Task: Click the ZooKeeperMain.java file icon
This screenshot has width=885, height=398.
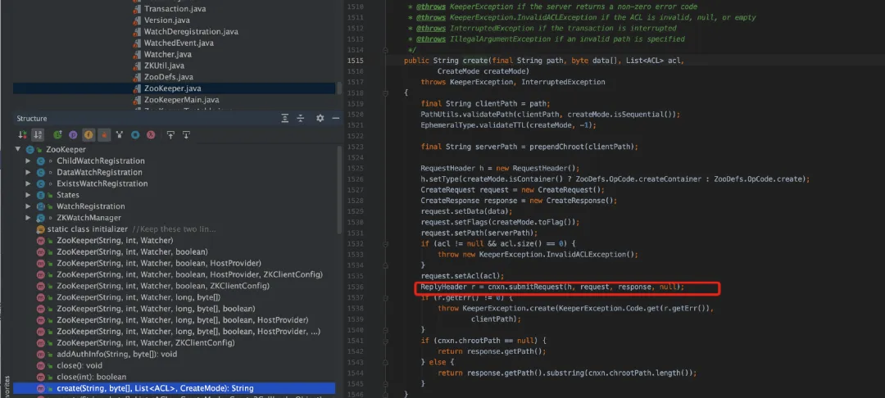Action: (x=137, y=100)
